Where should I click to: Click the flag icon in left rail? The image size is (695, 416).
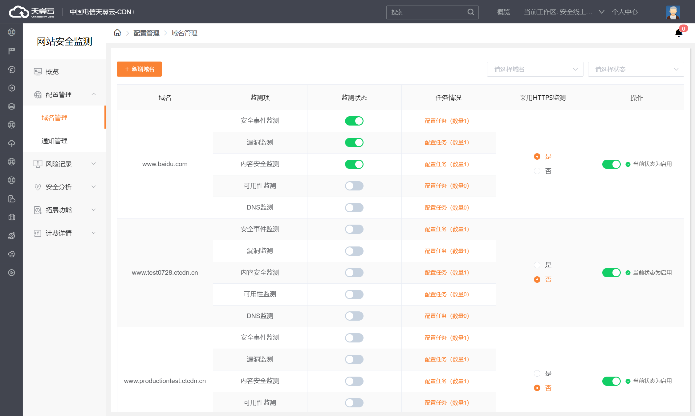click(12, 51)
